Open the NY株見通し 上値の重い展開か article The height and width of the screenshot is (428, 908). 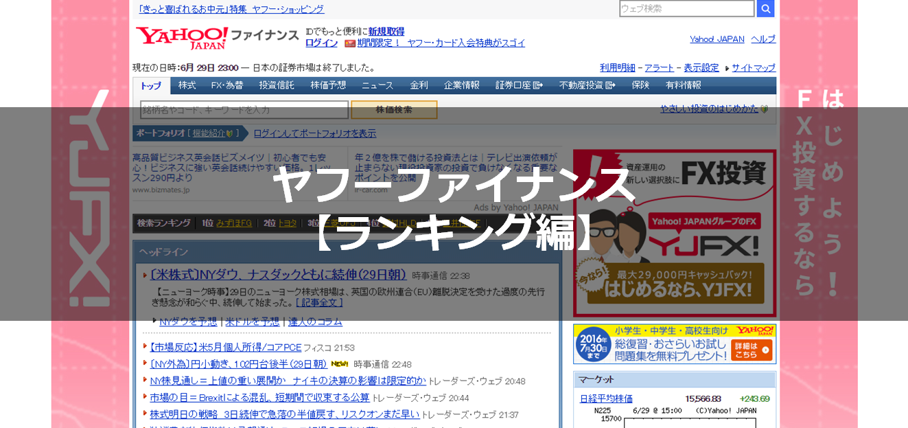point(288,381)
